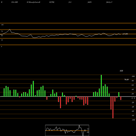Click the MR axis label '40'
The image size is (136, 136).
click(x=133, y=89)
